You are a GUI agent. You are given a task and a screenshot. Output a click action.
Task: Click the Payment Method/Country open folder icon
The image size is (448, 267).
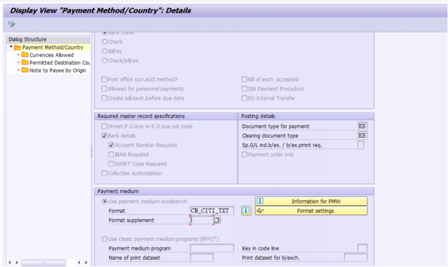[x=18, y=47]
